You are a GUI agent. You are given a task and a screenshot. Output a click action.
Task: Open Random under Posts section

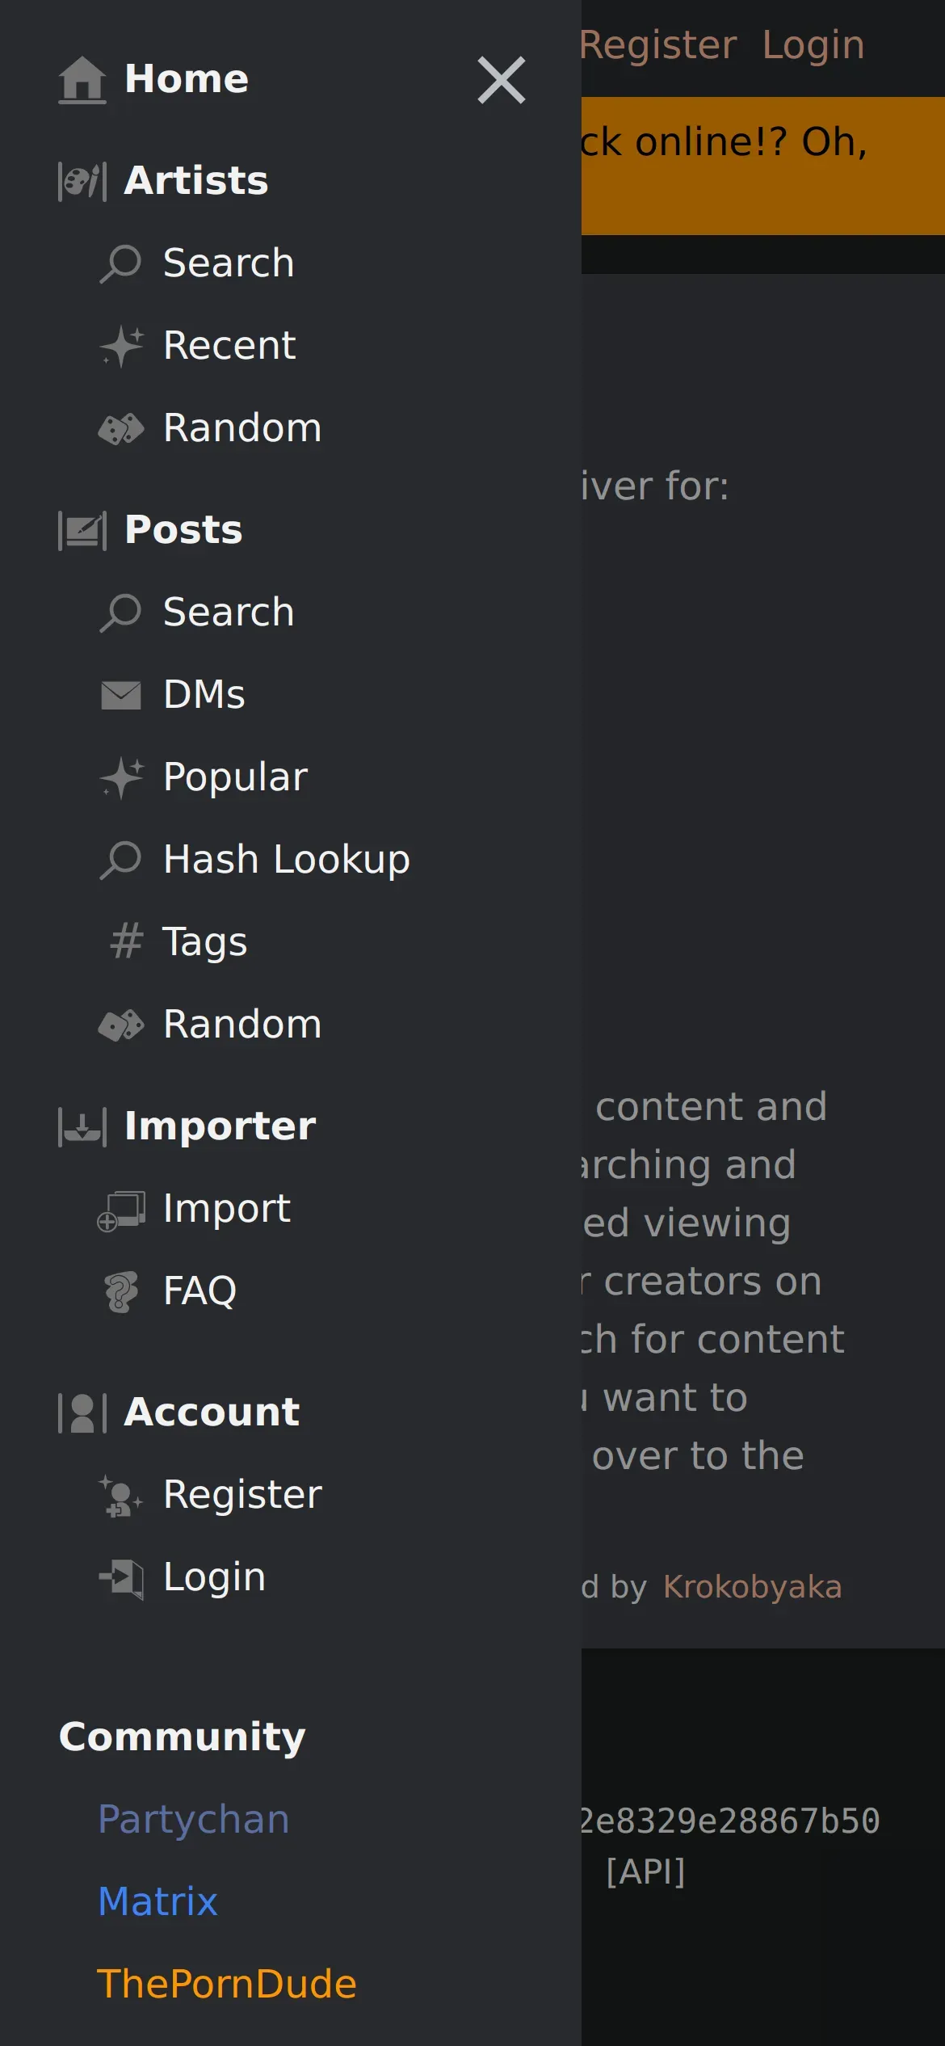click(x=242, y=1025)
